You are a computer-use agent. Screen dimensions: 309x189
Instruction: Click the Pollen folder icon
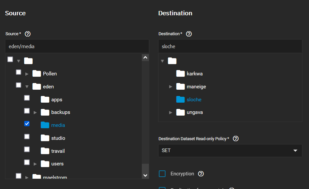coord(37,74)
